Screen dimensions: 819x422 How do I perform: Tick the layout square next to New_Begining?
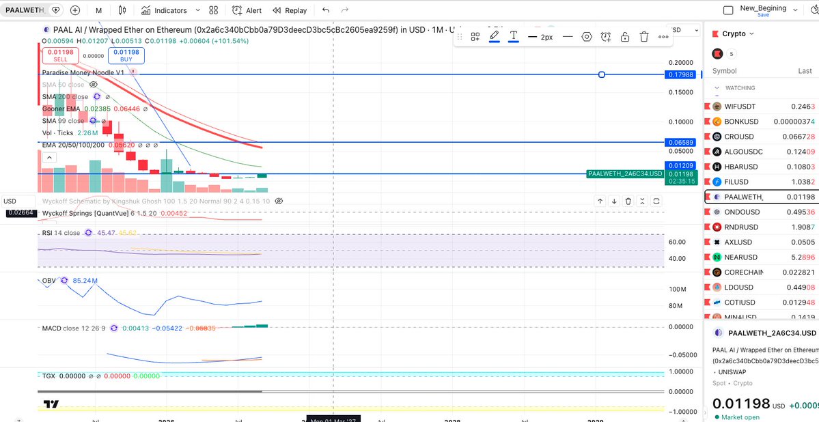click(728, 10)
